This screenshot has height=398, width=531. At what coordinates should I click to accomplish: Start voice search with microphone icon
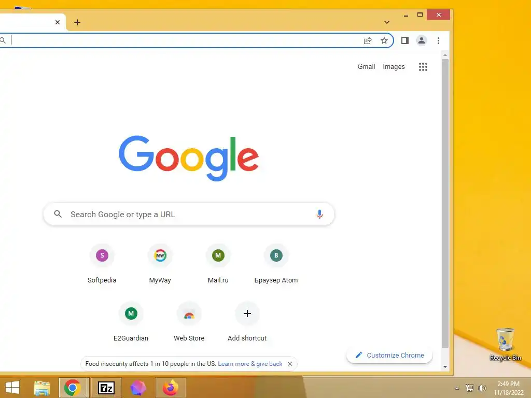319,214
